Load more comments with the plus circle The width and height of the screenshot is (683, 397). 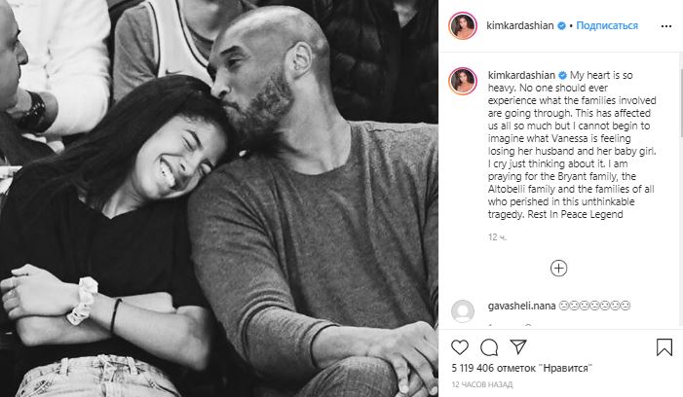tap(558, 269)
